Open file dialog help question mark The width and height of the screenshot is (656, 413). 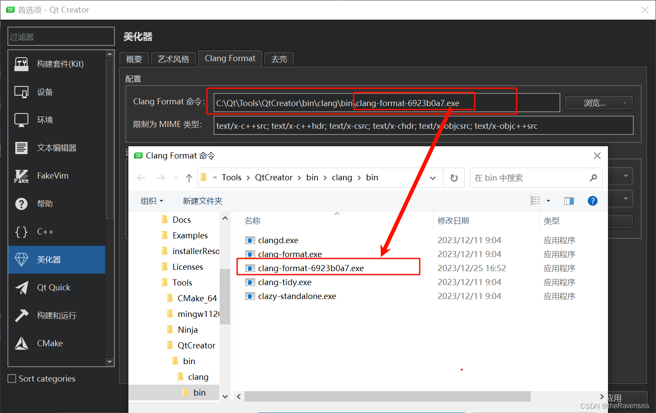click(593, 201)
